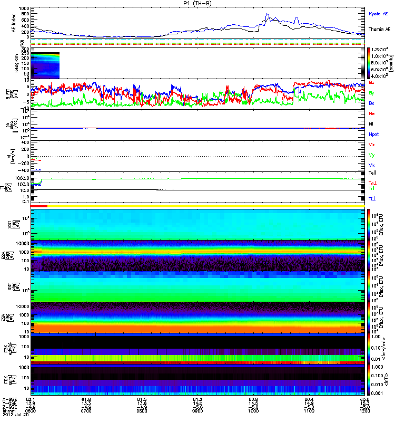The image size is (395, 422).
Task: Click the red Viz velocity legend label
Action: 372,145
